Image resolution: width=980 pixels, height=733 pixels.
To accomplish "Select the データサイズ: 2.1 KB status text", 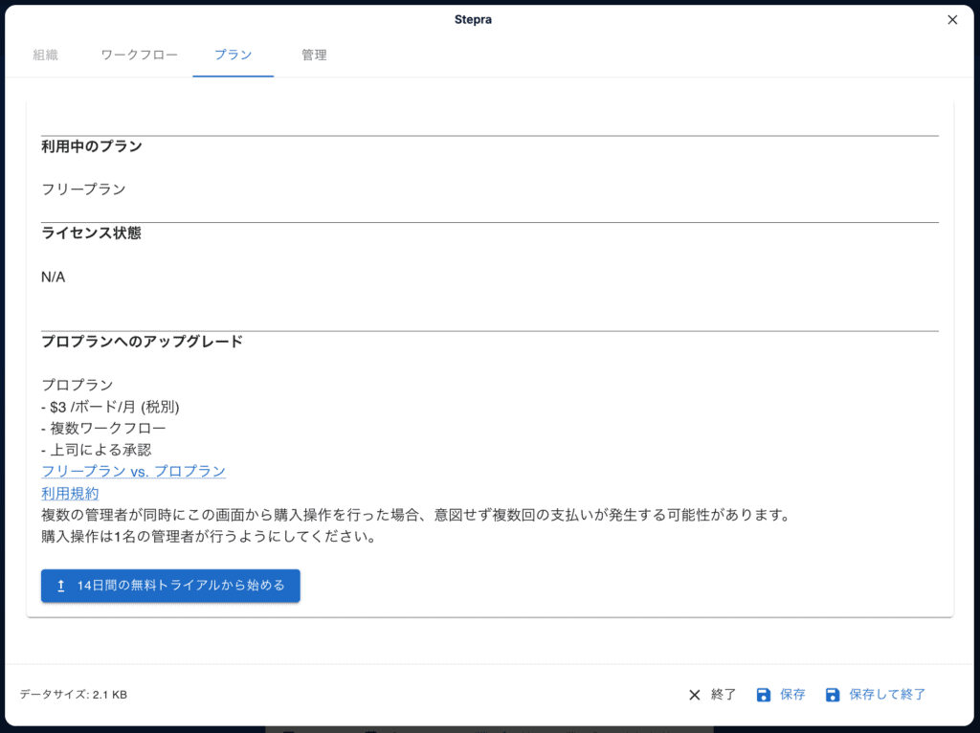I will click(73, 695).
